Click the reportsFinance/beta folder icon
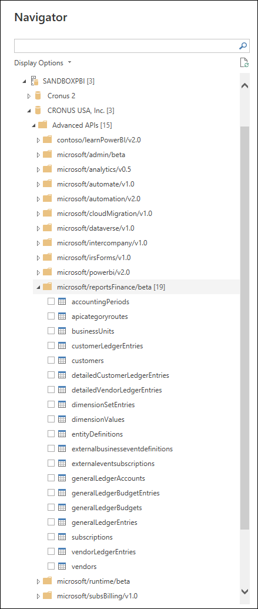Image resolution: width=258 pixels, height=609 pixels. (48, 287)
